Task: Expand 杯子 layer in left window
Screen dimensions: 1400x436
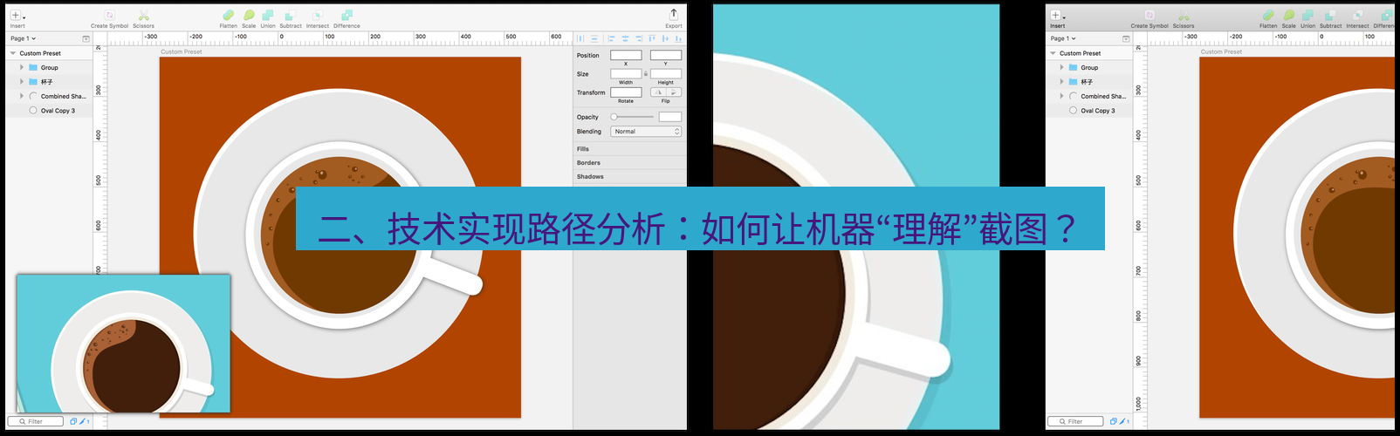Action: 22,82
